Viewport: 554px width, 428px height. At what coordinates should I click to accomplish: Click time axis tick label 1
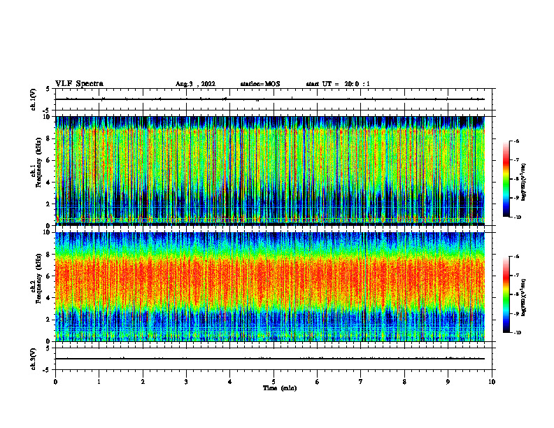pyautogui.click(x=99, y=382)
